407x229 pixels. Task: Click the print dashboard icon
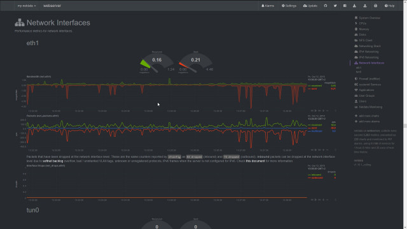click(375, 6)
